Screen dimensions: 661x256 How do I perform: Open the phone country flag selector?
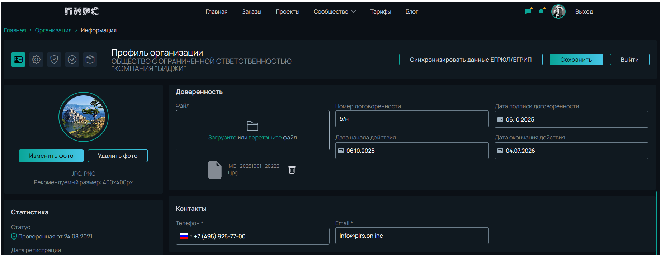(x=185, y=236)
